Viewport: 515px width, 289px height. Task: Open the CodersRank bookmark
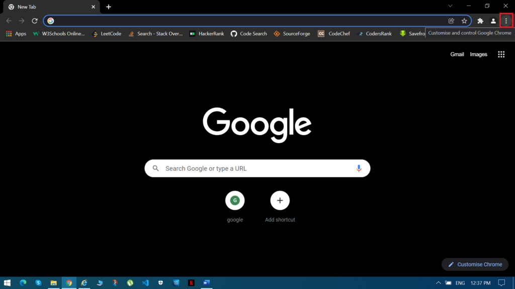(x=374, y=34)
